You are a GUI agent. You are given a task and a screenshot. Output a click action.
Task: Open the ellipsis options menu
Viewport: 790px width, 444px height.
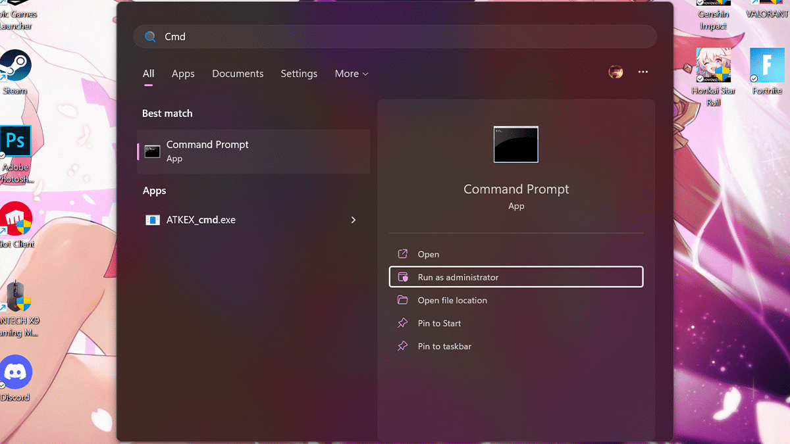point(643,72)
